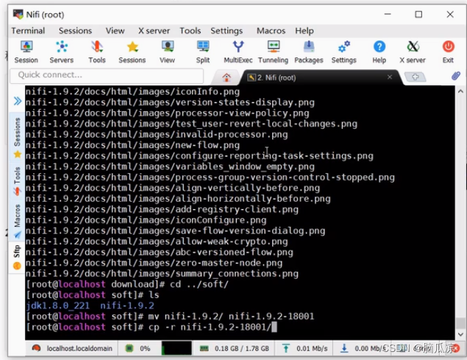Click the CPU 0% status icon
The width and height of the screenshot is (467, 360).
(129, 348)
